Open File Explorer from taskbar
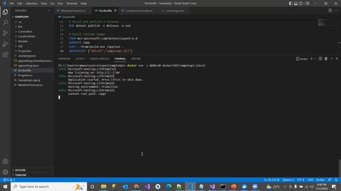 pyautogui.click(x=103, y=186)
